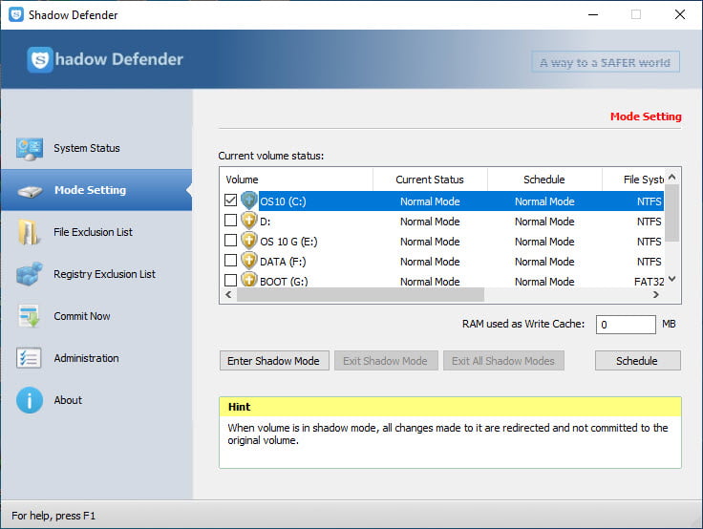Viewport: 703px width, 529px height.
Task: Select the DATA (F:) volume name
Action: pos(283,262)
